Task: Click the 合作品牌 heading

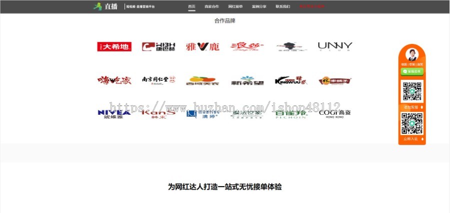Action: click(x=225, y=20)
